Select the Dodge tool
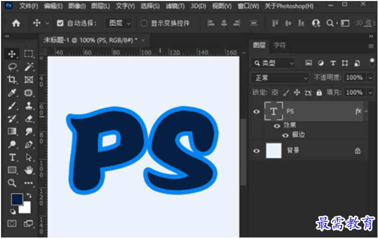The width and height of the screenshot is (378, 239). click(x=12, y=144)
